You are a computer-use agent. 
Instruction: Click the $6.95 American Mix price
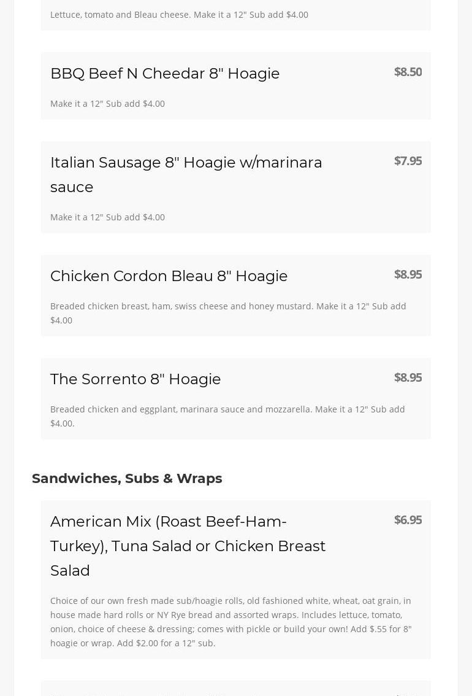pos(408,520)
